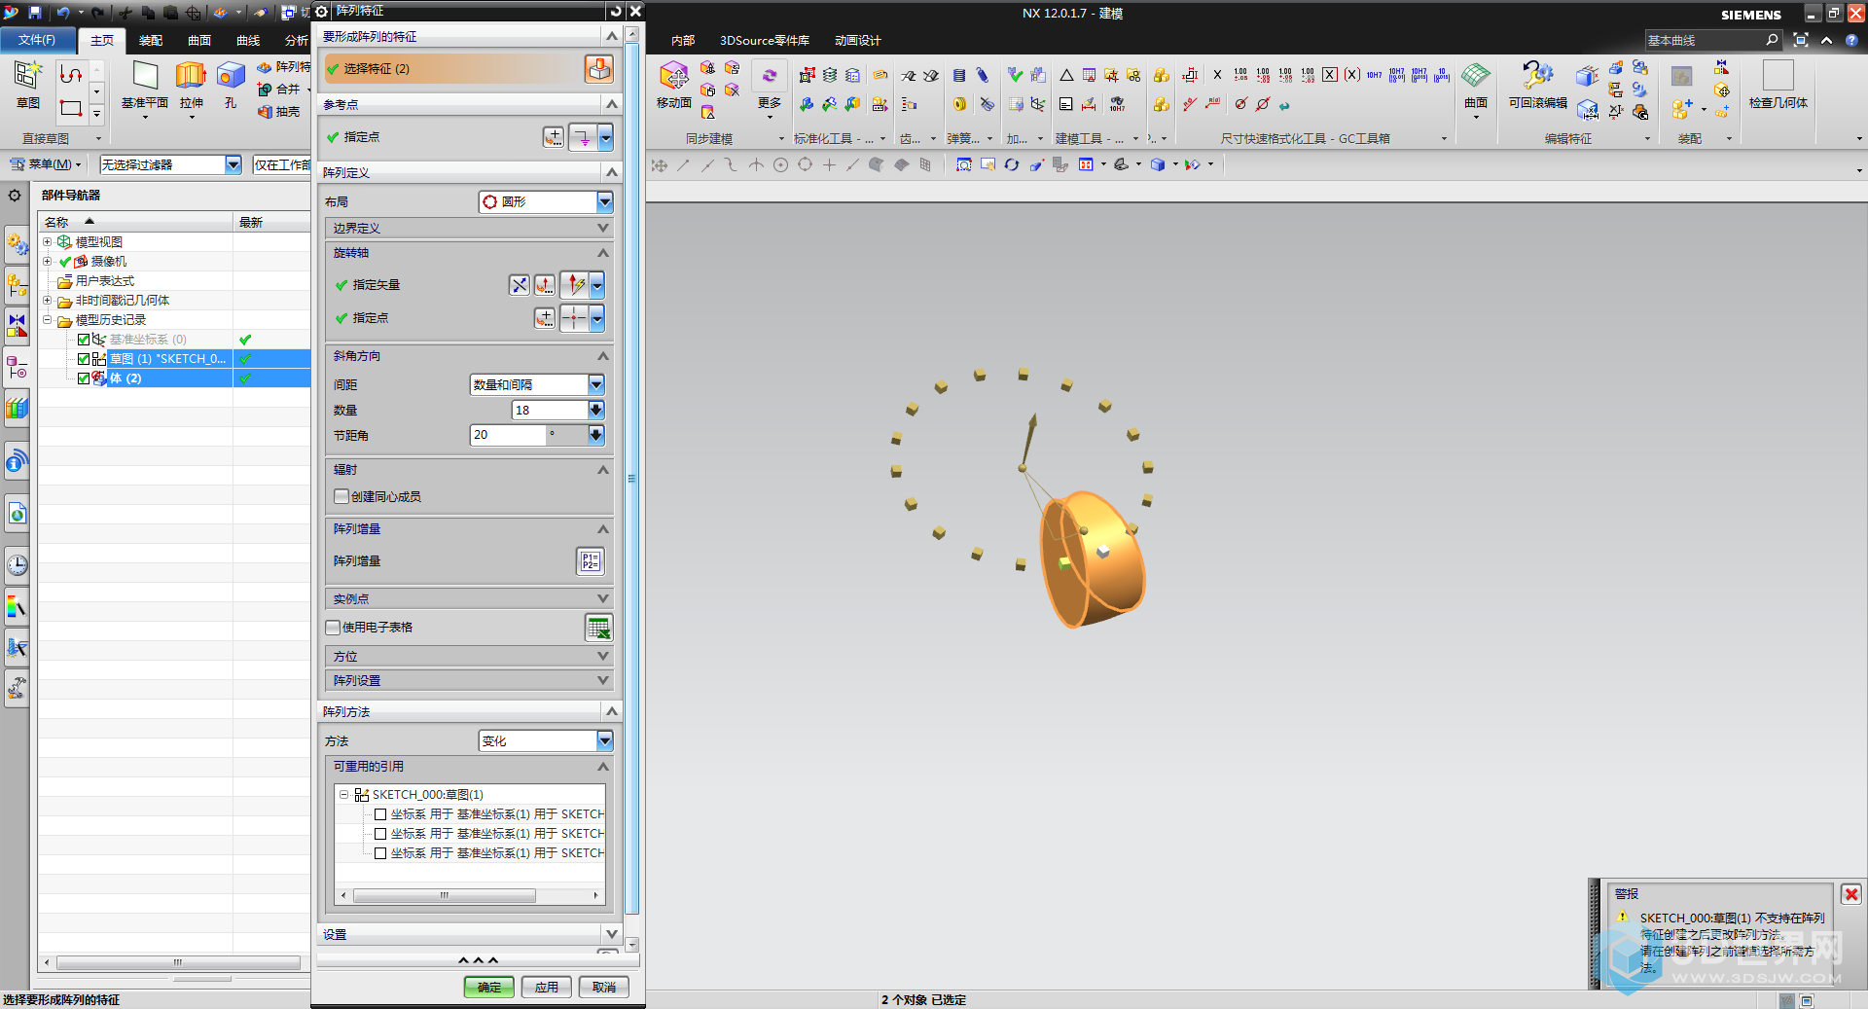The height and width of the screenshot is (1009, 1868).
Task: Enable 创建同心成员 checkbox
Action: pyautogui.click(x=341, y=496)
